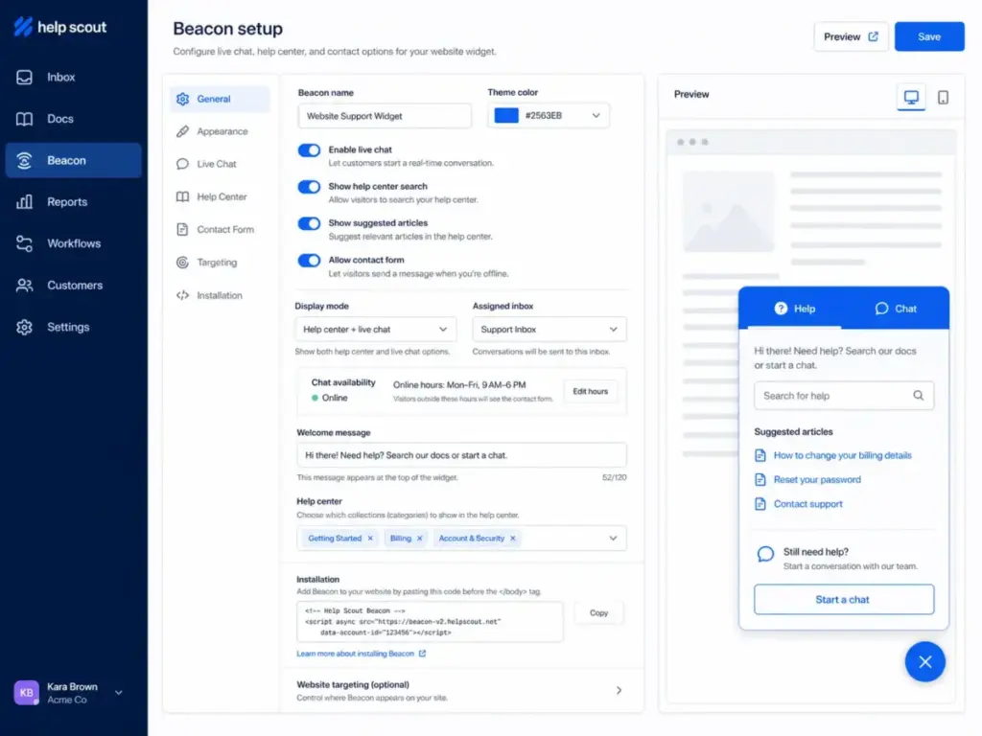Toggle Show help center search switch
The image size is (982, 736).
(309, 187)
